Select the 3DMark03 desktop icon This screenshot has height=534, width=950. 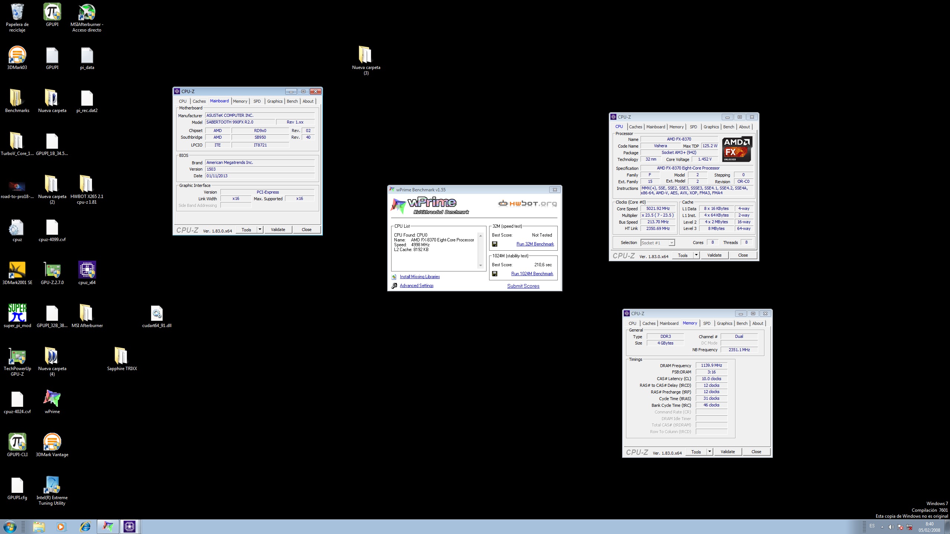(x=17, y=55)
